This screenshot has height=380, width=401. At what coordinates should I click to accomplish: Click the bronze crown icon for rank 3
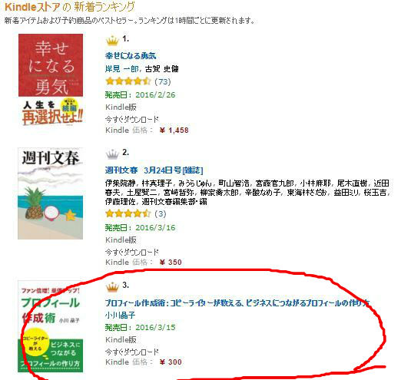(112, 287)
